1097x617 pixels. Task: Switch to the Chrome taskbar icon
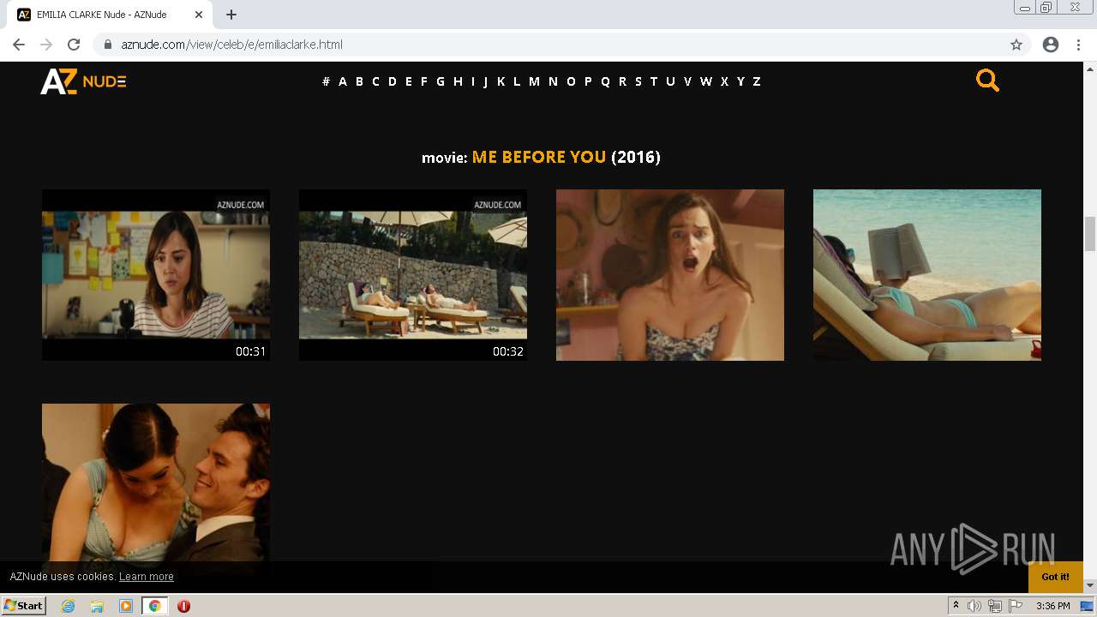[x=155, y=606]
